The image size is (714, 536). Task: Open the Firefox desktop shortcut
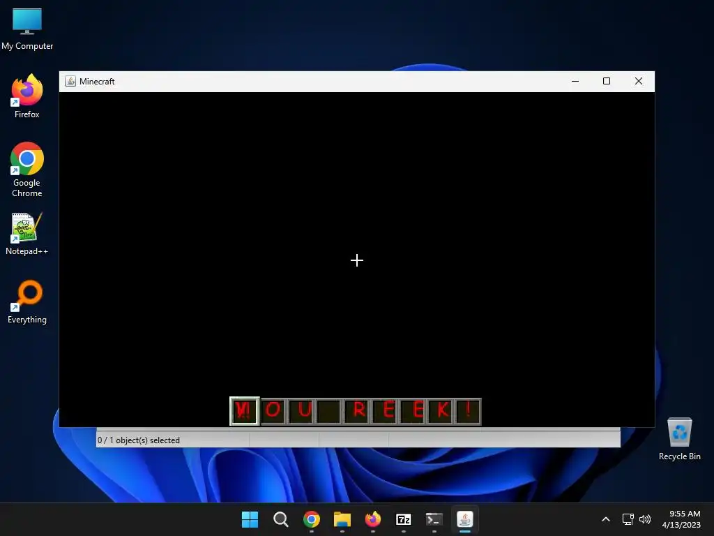(x=27, y=96)
